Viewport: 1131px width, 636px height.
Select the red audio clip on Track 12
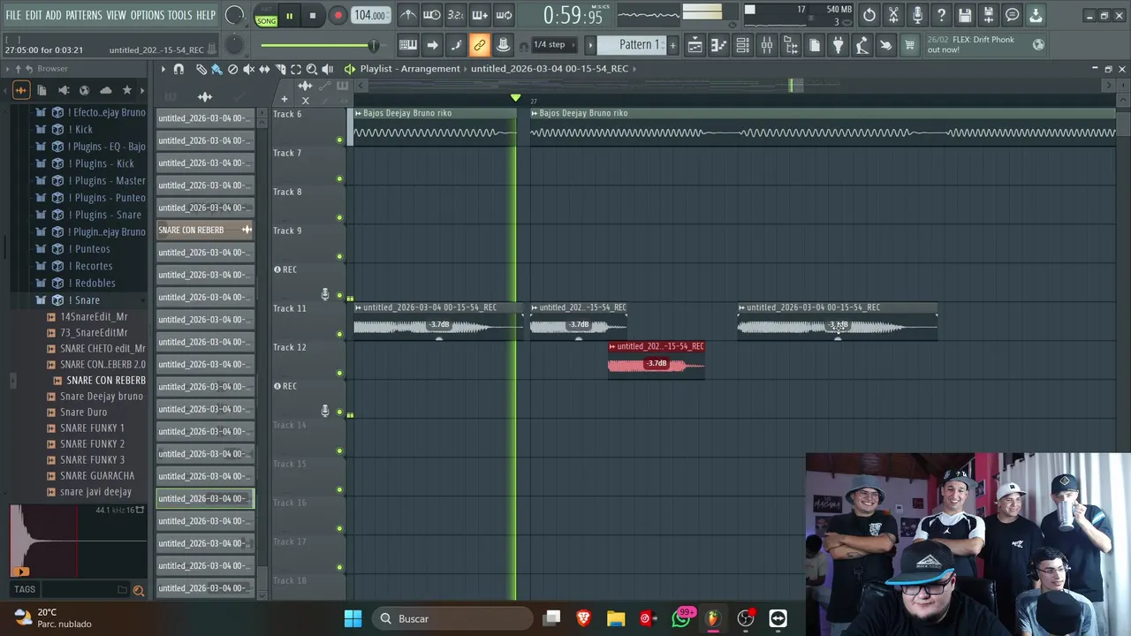pyautogui.click(x=657, y=360)
